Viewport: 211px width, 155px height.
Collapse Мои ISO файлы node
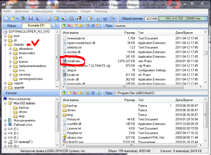pos(5,103)
